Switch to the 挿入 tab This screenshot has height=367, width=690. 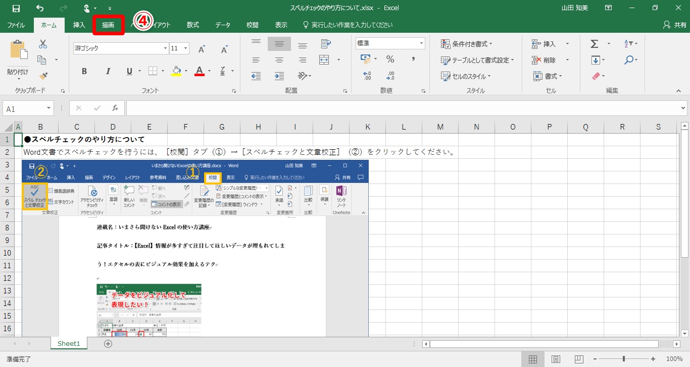pyautogui.click(x=79, y=25)
